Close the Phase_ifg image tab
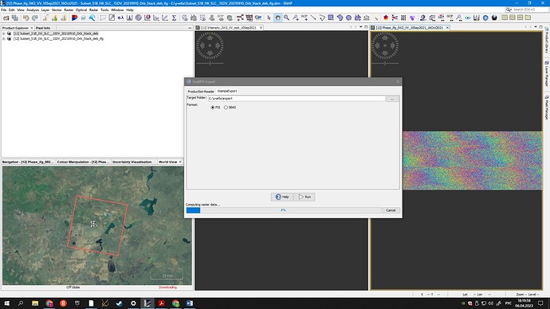Screen dimensions: 550x309 coord(447,28)
